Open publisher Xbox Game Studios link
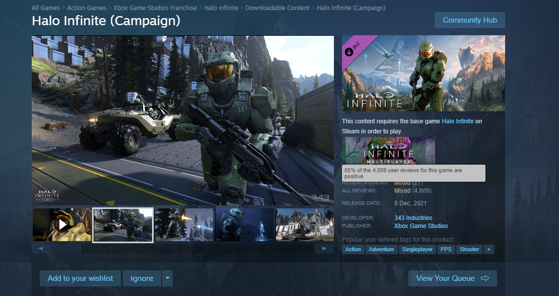The width and height of the screenshot is (559, 296). click(x=421, y=226)
